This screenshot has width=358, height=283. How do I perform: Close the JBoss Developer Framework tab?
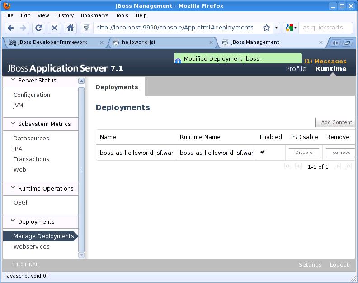[x=102, y=43]
